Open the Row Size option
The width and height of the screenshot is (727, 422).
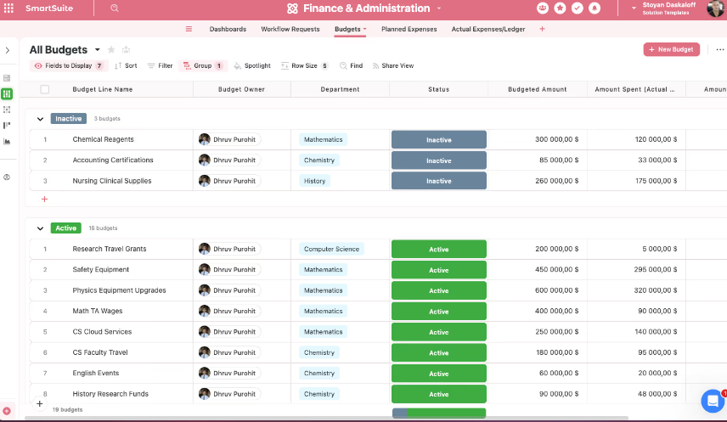[305, 66]
